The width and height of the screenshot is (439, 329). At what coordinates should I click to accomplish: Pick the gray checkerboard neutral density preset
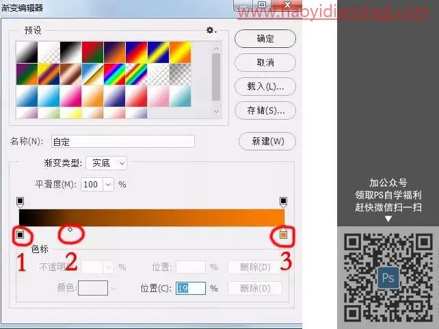[181, 74]
